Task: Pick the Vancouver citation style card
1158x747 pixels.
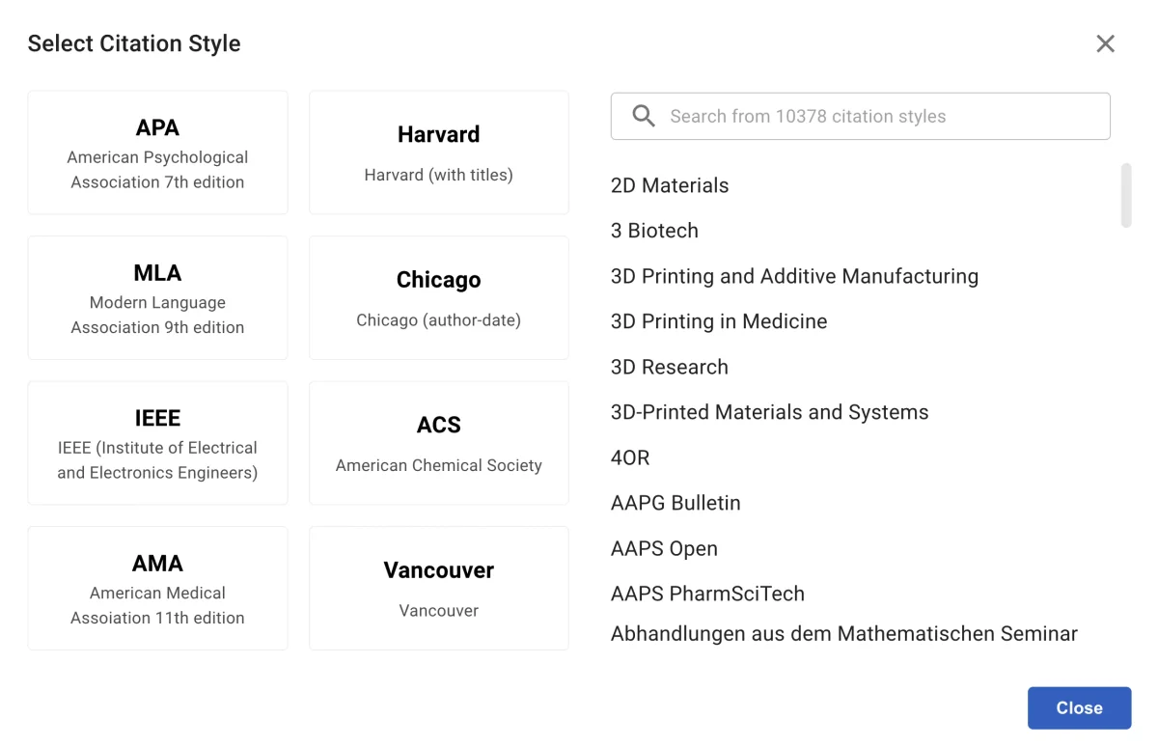Action: pos(438,588)
